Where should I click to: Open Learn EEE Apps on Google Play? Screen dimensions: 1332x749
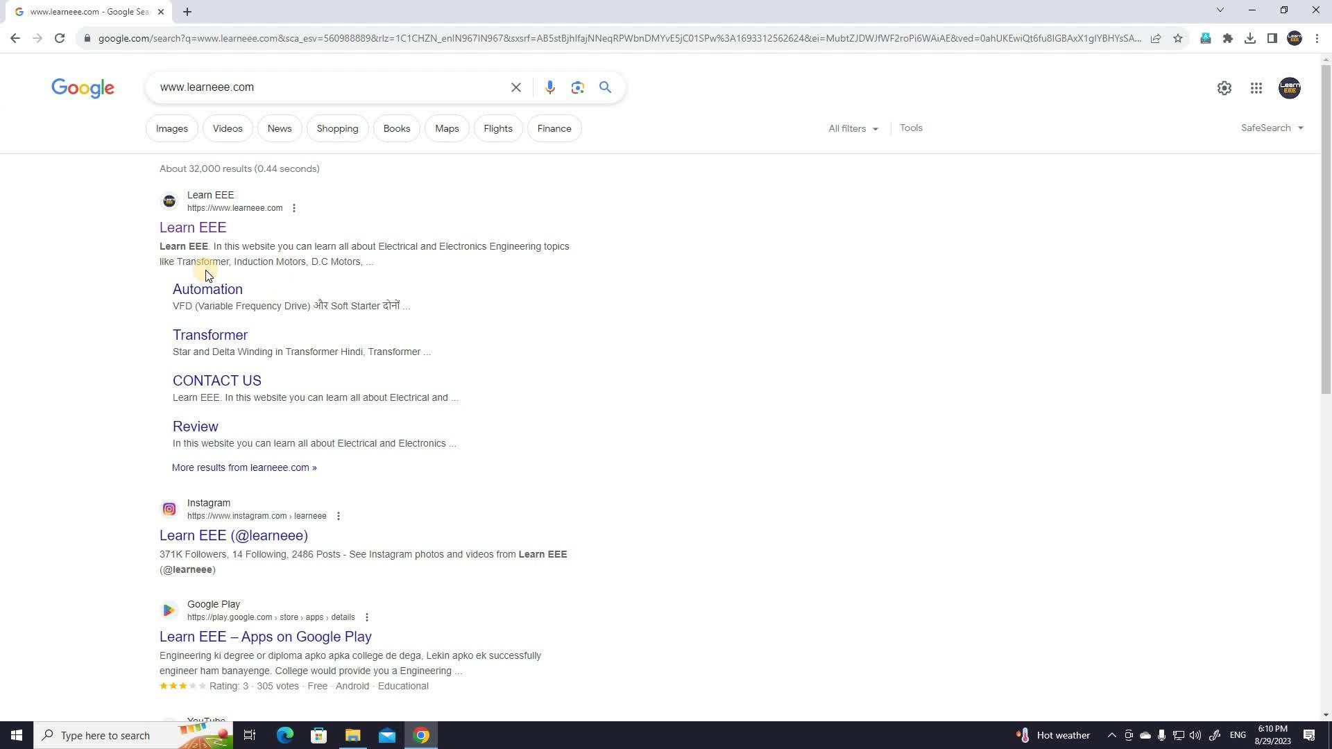[x=266, y=637]
